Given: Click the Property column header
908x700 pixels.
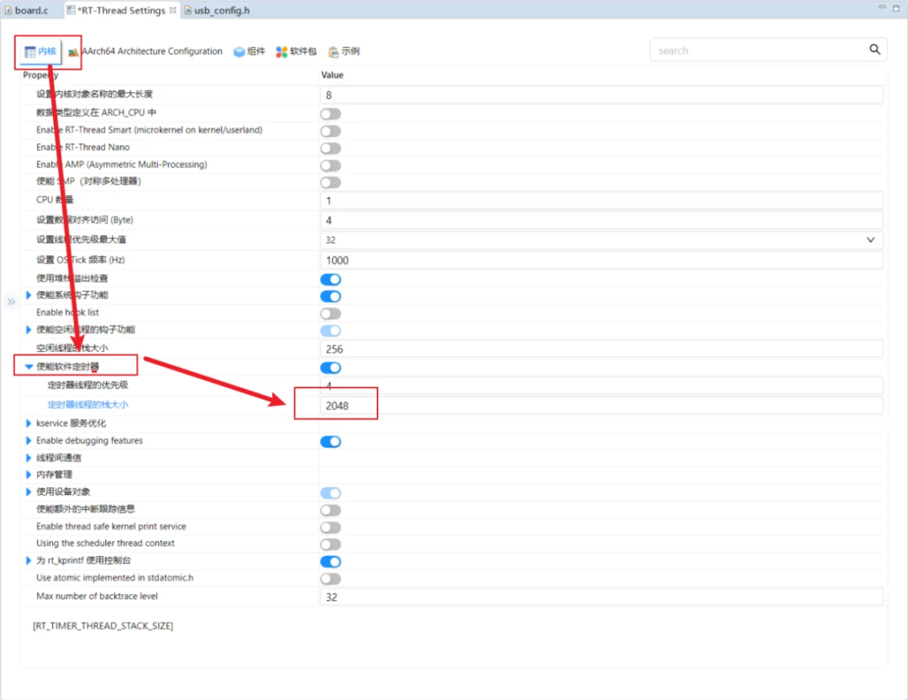Looking at the screenshot, I should [x=40, y=76].
